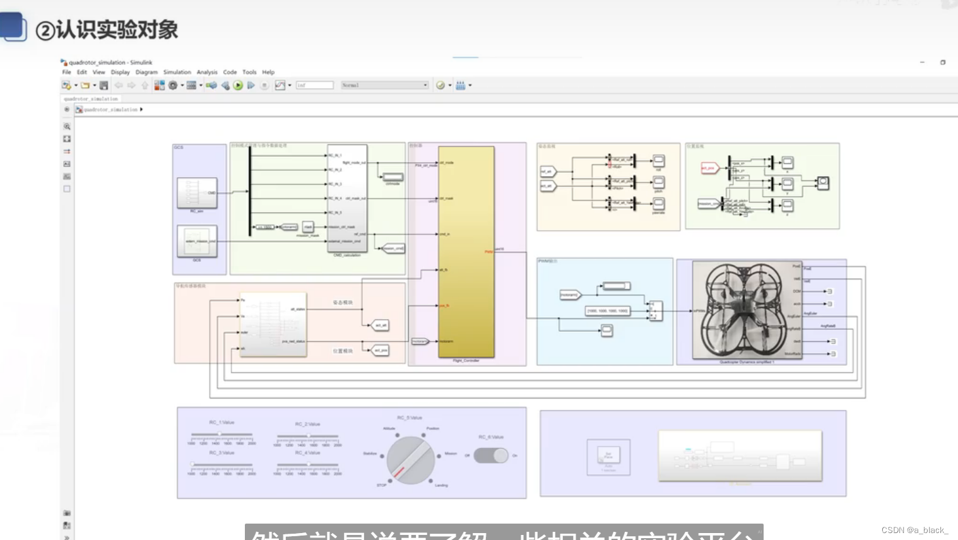Click the Open model folder icon
Viewport: 958px width, 540px height.
point(85,85)
